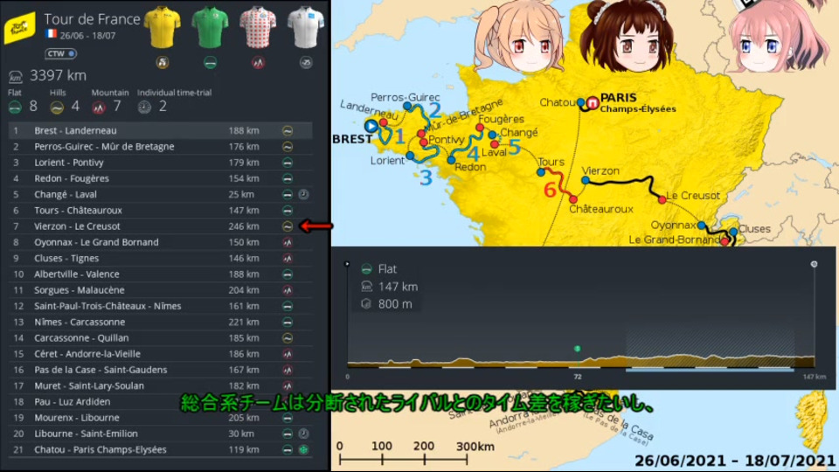This screenshot has width=839, height=472.
Task: Select stage 2 Perros-Guirec - Mûr de Bretagne
Action: [x=161, y=147]
